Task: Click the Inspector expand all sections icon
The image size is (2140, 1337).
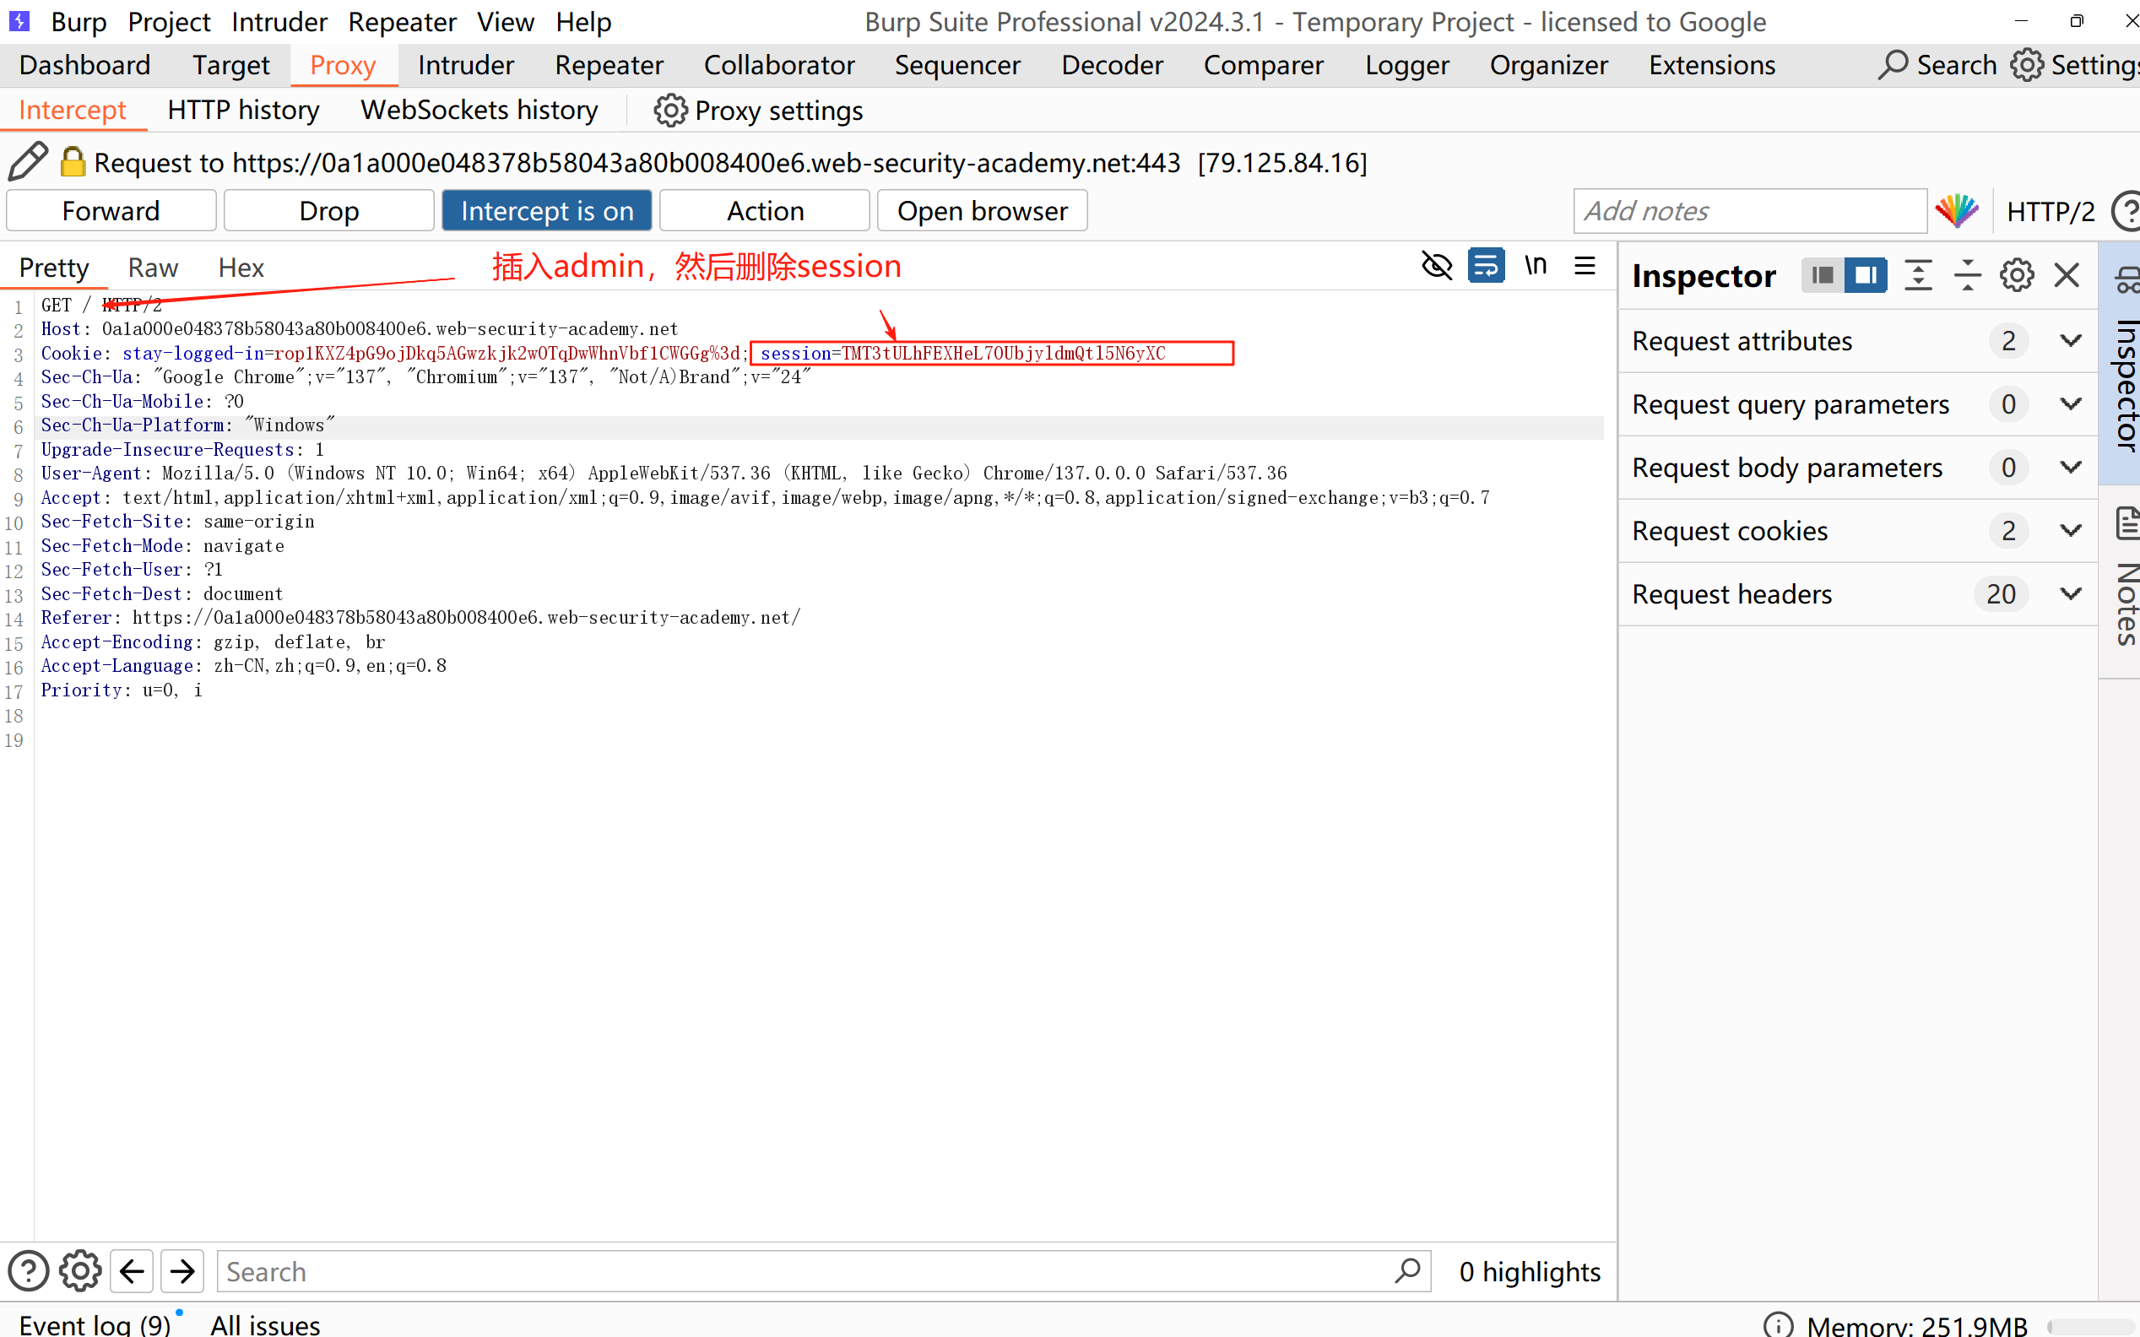Action: 1918,275
